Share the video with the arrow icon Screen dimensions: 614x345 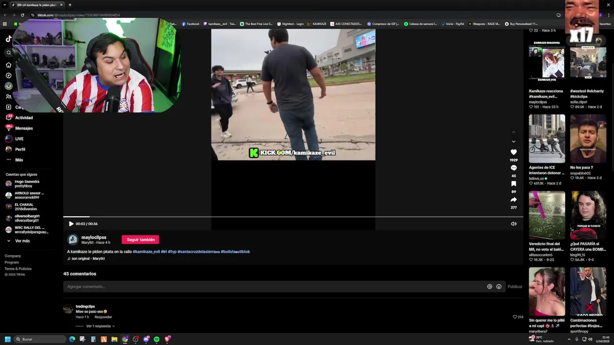(x=513, y=199)
